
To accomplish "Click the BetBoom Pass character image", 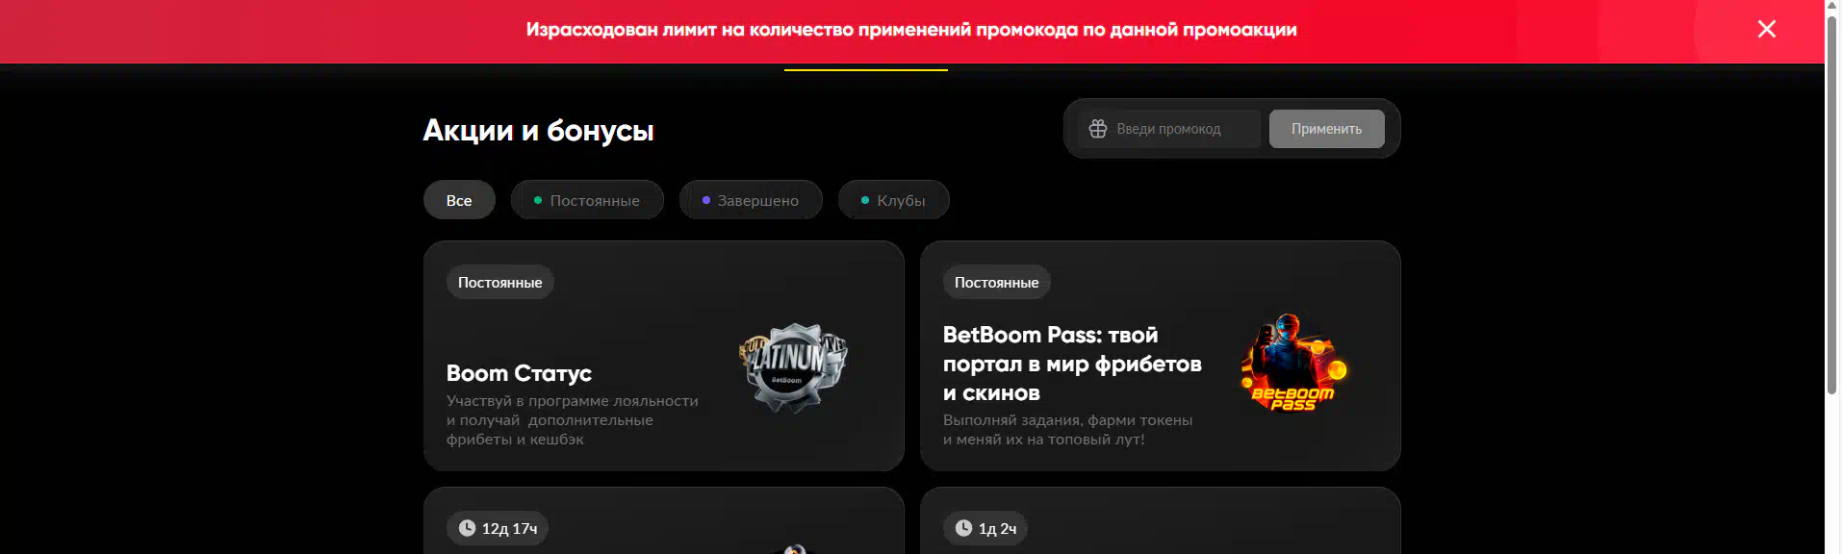I will pos(1293,363).
